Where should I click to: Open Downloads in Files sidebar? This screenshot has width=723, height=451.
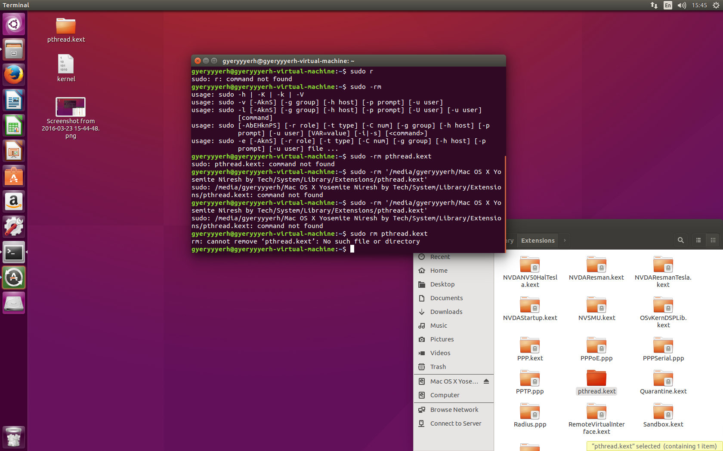pos(454,312)
